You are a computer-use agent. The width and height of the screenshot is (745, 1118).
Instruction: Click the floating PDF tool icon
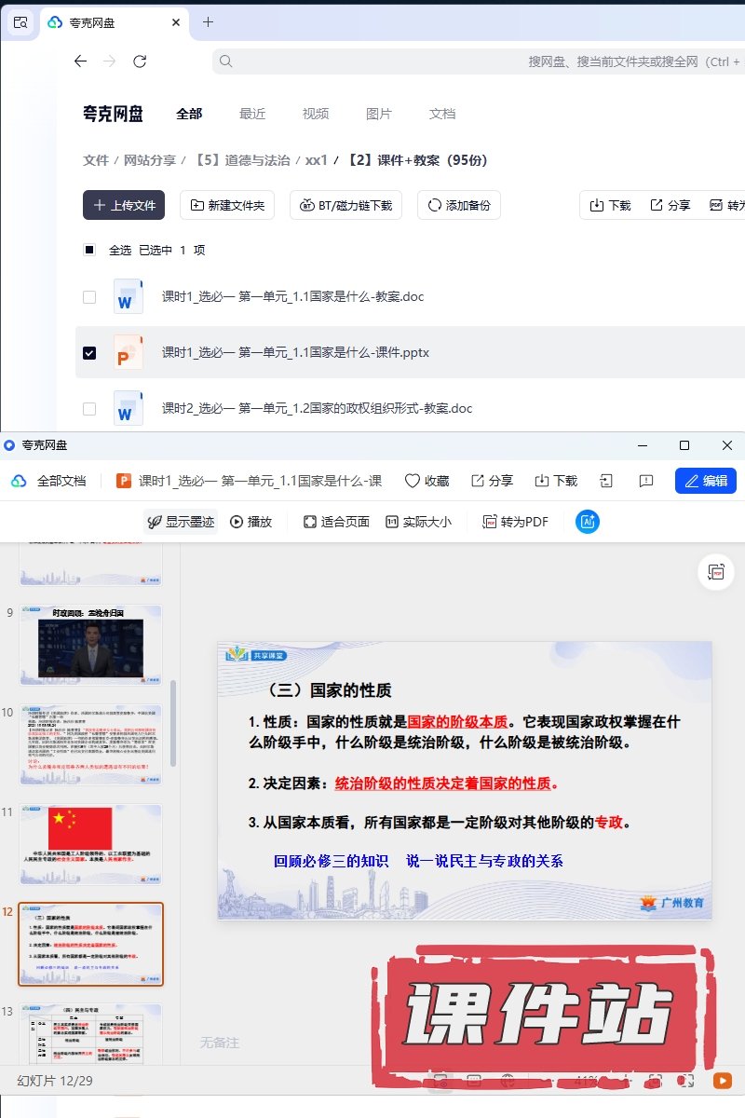[x=716, y=572]
